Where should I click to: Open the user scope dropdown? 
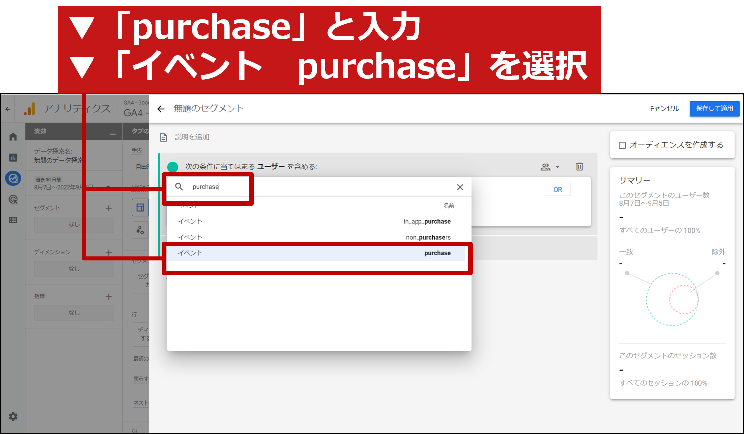pos(550,167)
